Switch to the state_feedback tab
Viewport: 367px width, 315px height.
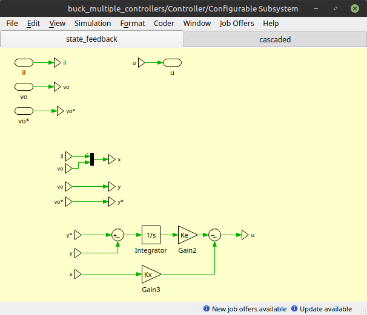point(92,39)
